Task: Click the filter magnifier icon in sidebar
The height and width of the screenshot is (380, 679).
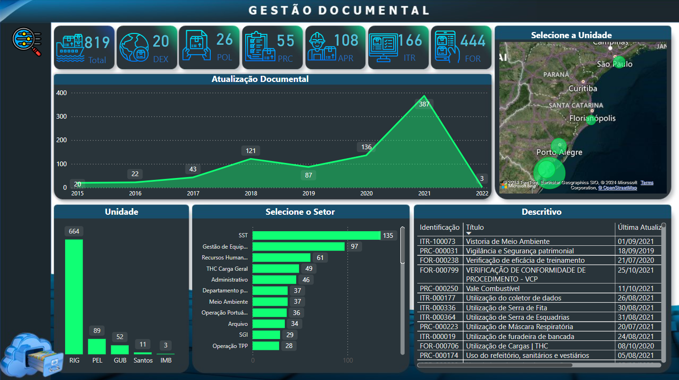Action: (x=26, y=41)
